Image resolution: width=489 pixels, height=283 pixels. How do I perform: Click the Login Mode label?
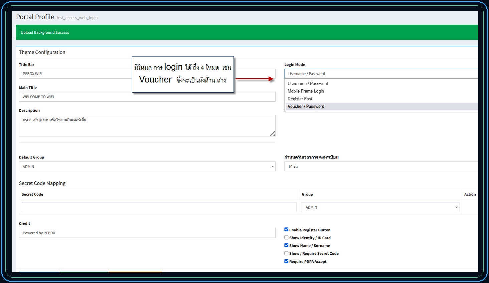pos(295,65)
